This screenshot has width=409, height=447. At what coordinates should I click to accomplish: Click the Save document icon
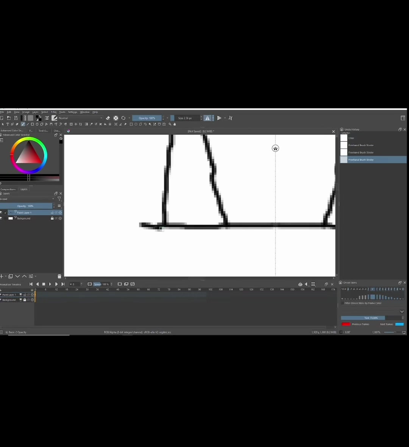pyautogui.click(x=16, y=118)
